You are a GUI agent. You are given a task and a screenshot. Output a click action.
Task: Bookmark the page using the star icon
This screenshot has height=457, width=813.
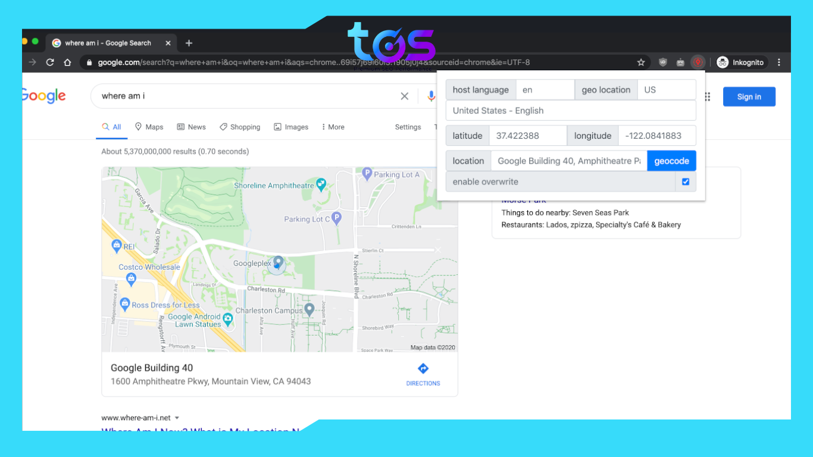[x=641, y=62]
